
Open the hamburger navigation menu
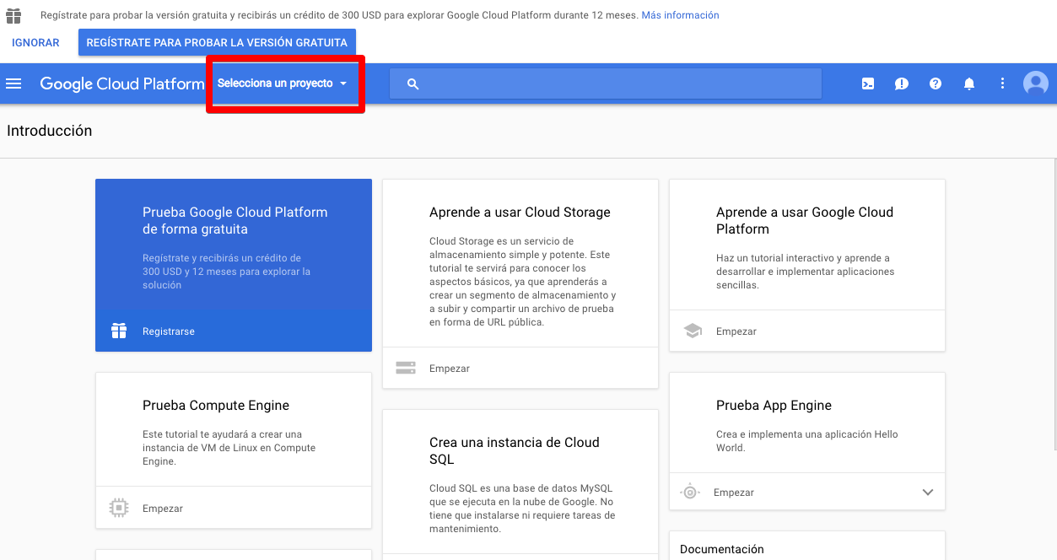(x=13, y=83)
